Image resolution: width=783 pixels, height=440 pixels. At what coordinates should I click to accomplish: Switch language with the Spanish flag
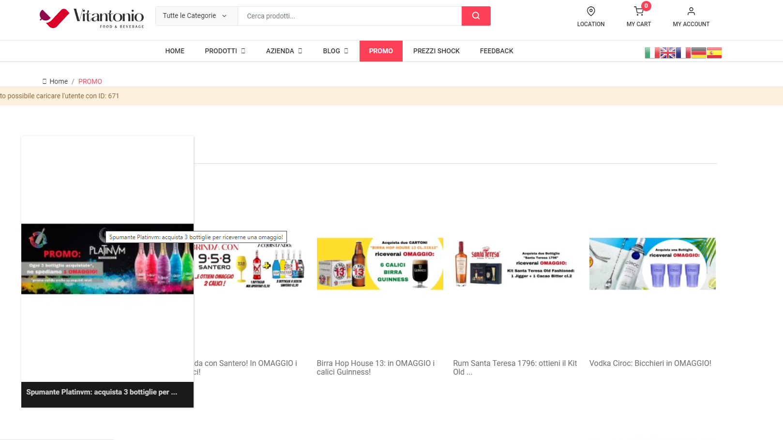(x=714, y=53)
